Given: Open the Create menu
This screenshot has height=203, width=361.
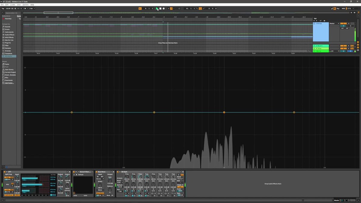Looking at the screenshot, I should 13,5.
